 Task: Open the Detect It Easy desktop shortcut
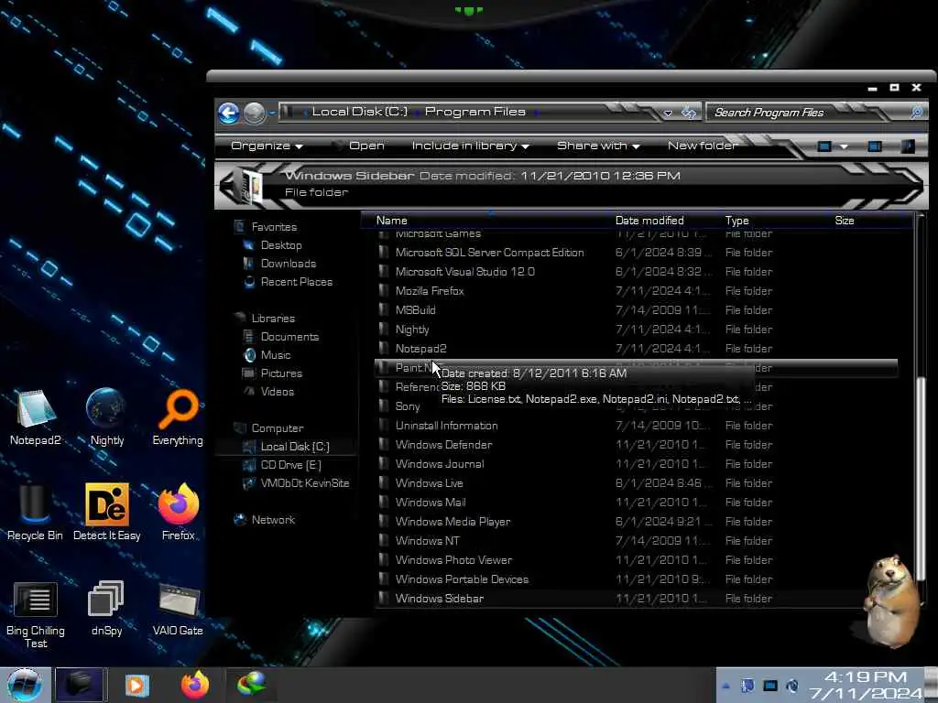click(107, 513)
